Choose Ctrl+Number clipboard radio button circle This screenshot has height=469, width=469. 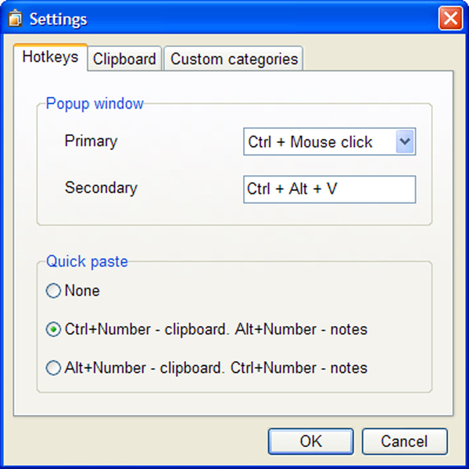[53, 329]
